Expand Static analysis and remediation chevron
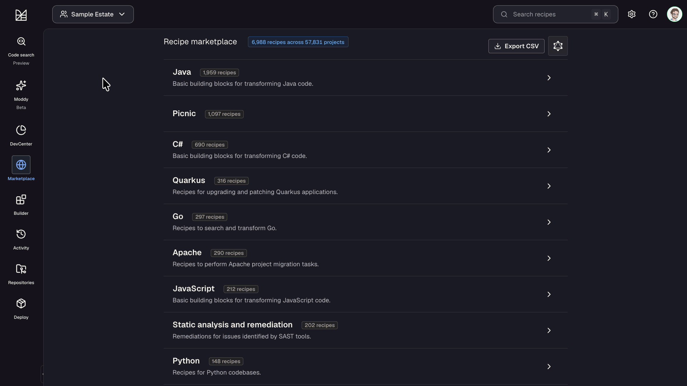Screen dimensions: 687x386 pyautogui.click(x=549, y=331)
